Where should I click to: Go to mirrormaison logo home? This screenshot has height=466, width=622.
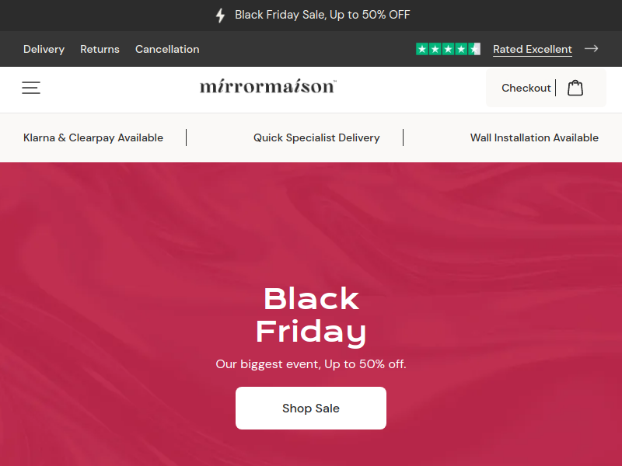[268, 86]
